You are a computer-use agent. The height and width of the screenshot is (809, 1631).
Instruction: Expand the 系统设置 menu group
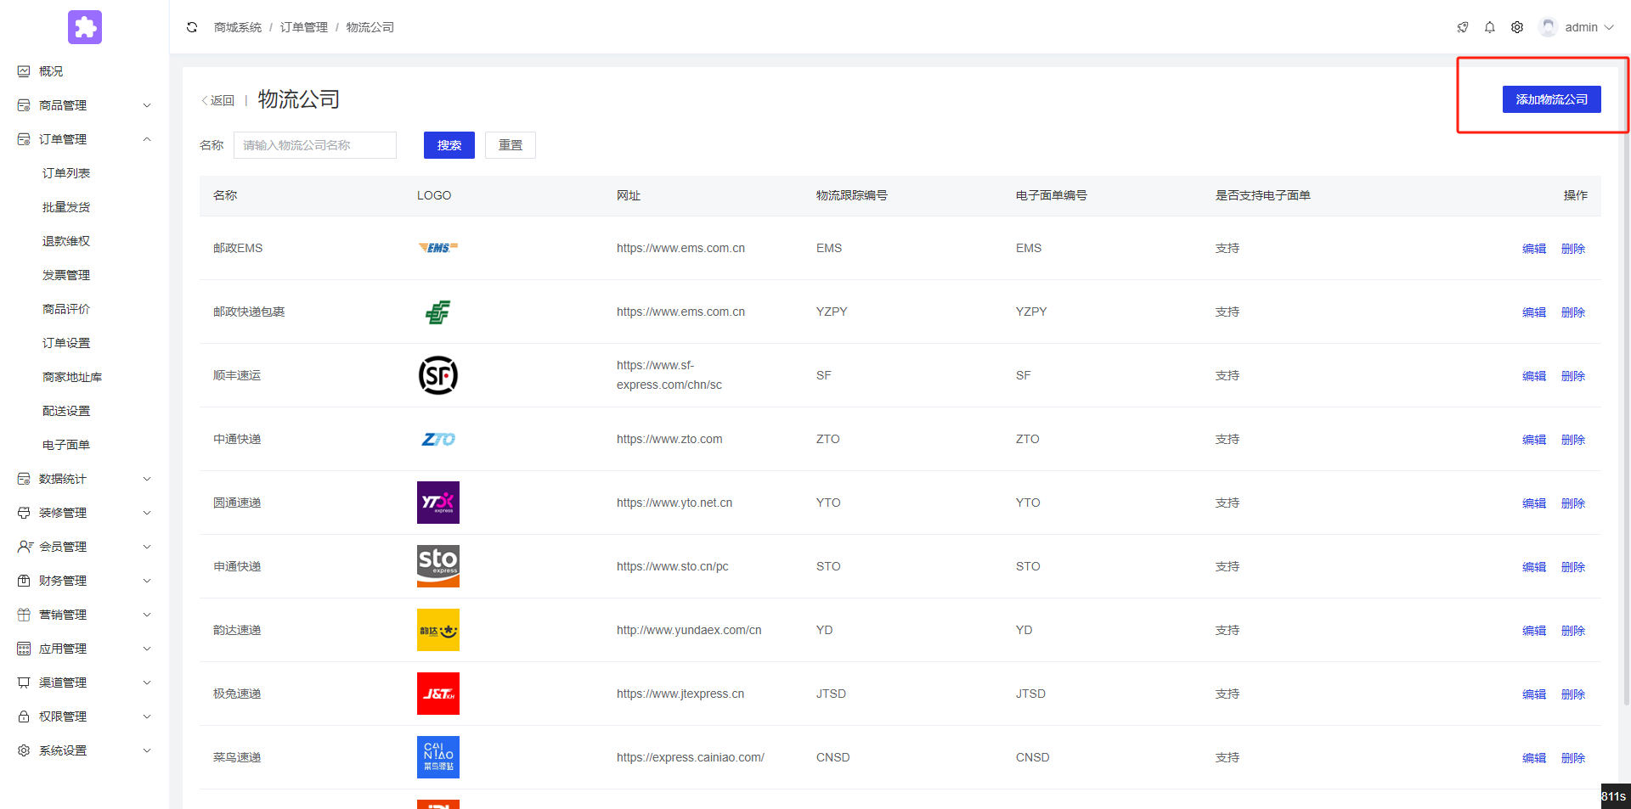point(83,750)
